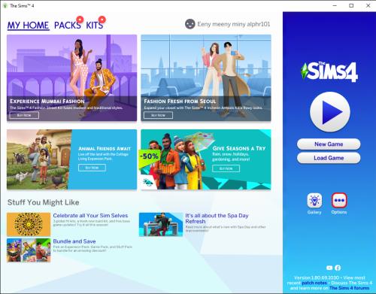Click the Load Game button
The width and height of the screenshot is (376, 294).
(329, 158)
